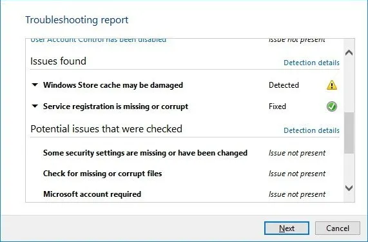Click the green checkmark icon beside Fixed
The image size is (368, 242).
point(332,106)
